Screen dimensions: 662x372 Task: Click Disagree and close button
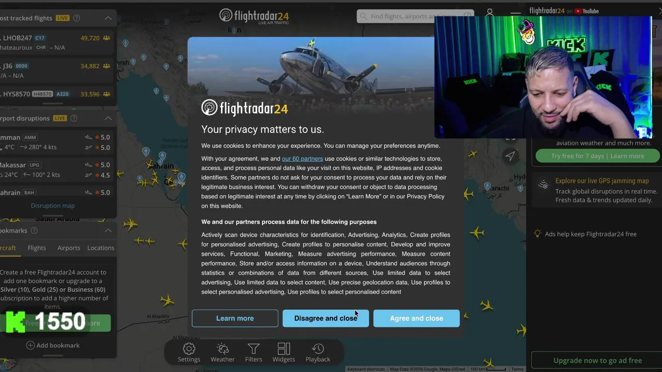[x=326, y=318]
